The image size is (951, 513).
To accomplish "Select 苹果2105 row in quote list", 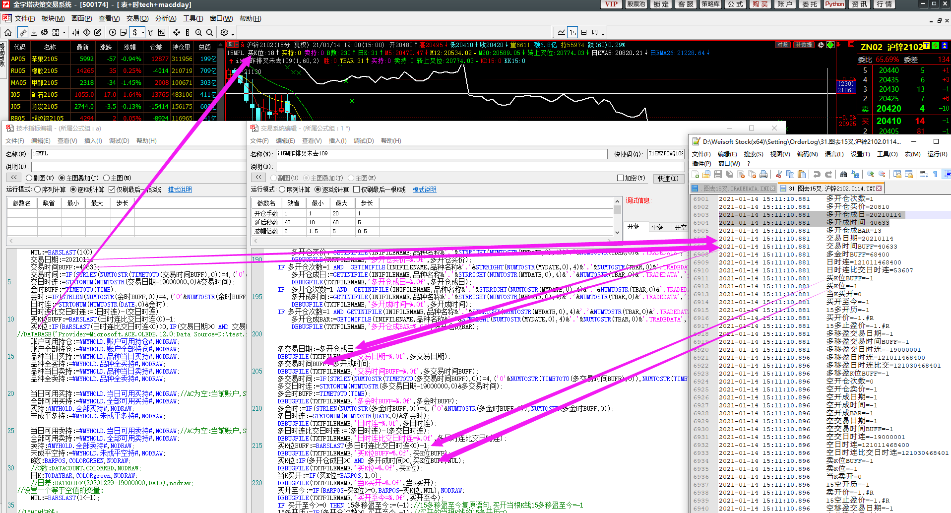I will [114, 59].
